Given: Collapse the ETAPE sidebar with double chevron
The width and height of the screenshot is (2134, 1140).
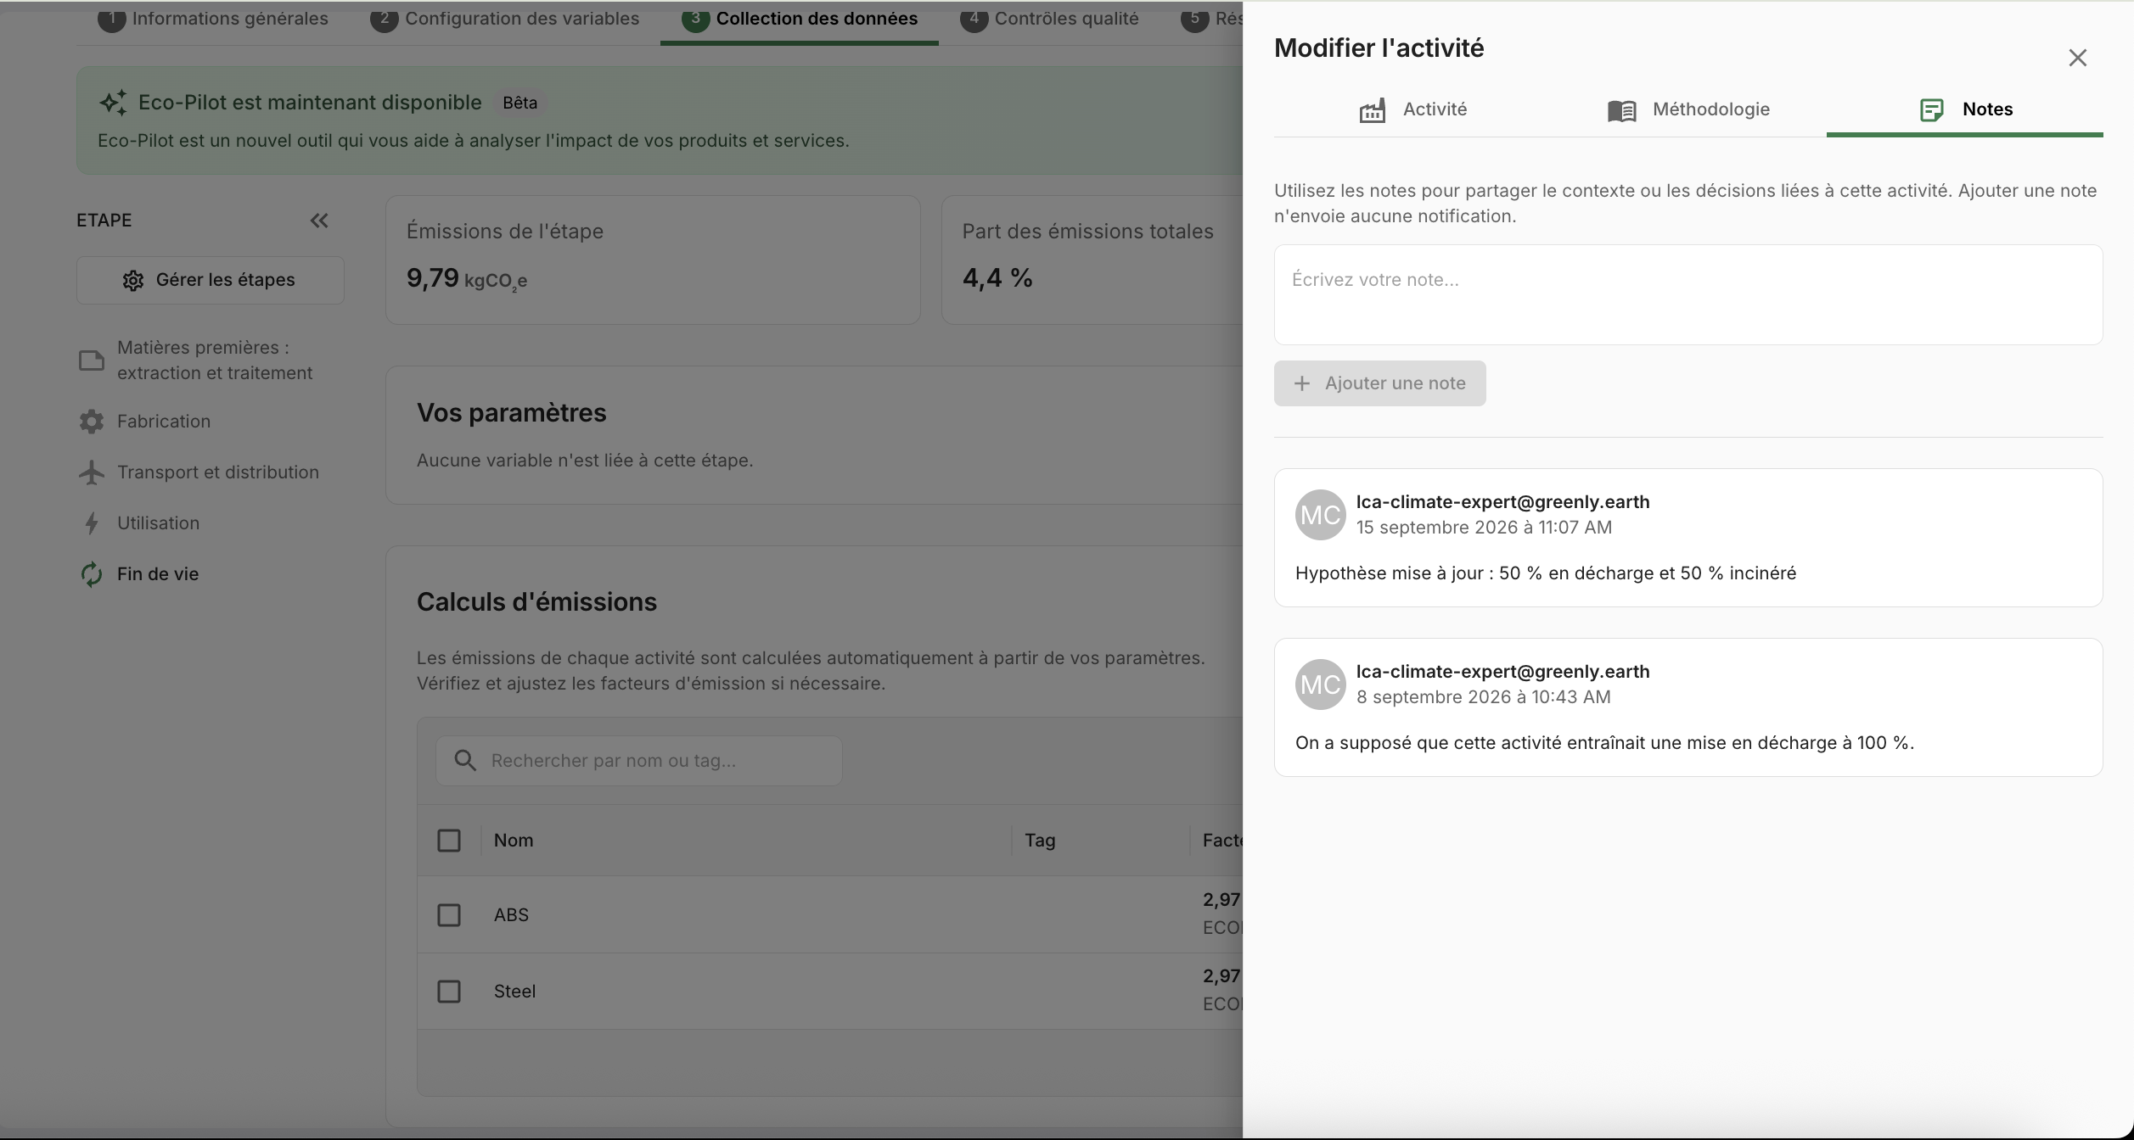Looking at the screenshot, I should (x=319, y=221).
